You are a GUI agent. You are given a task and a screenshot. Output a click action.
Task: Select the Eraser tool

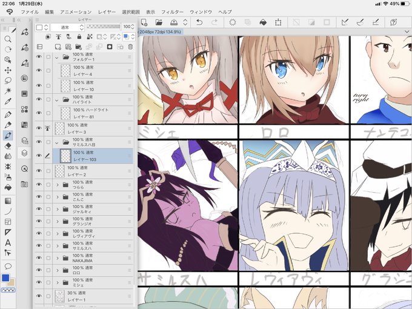click(x=8, y=146)
